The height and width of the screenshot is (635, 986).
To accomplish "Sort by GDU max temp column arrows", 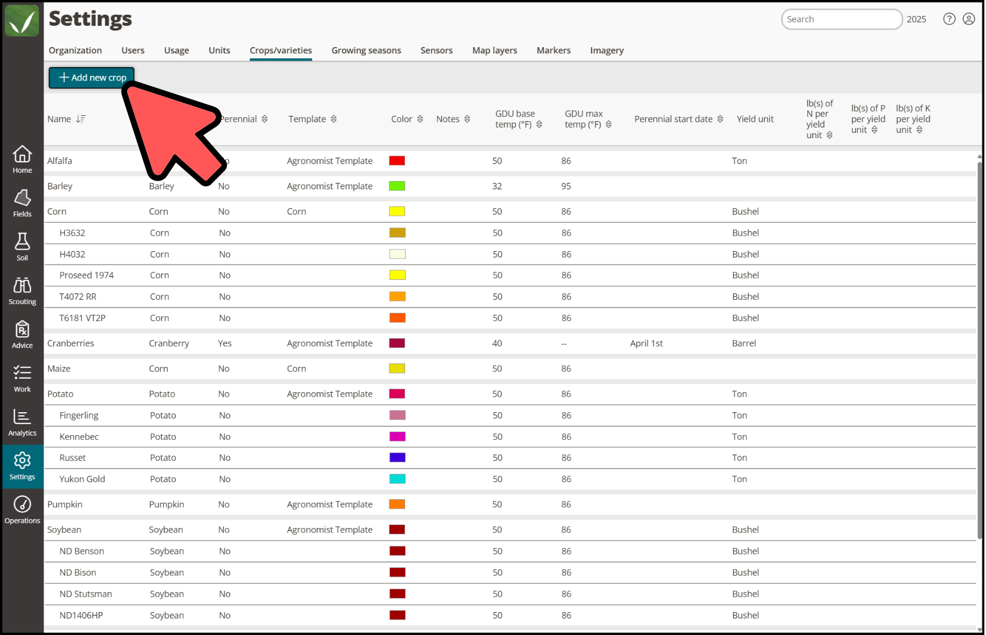I will [x=609, y=124].
